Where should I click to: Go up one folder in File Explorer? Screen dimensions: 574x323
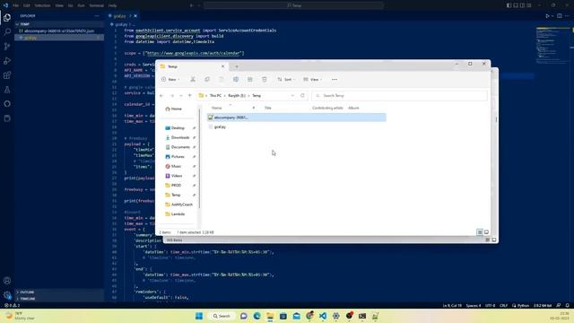[189, 96]
